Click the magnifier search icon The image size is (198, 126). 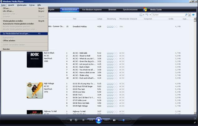(186, 15)
